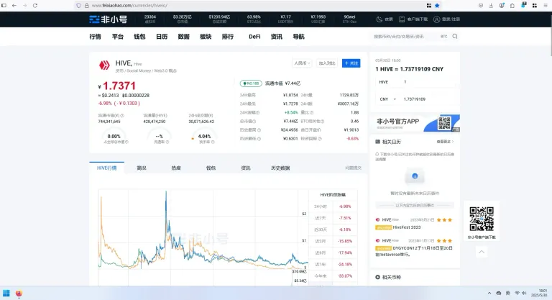
Task: Switch to the 钱包 tab below price panel
Action: pyautogui.click(x=211, y=168)
